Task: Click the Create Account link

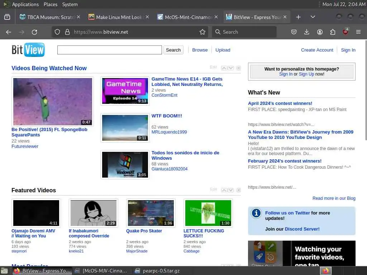Action: tap(317, 50)
